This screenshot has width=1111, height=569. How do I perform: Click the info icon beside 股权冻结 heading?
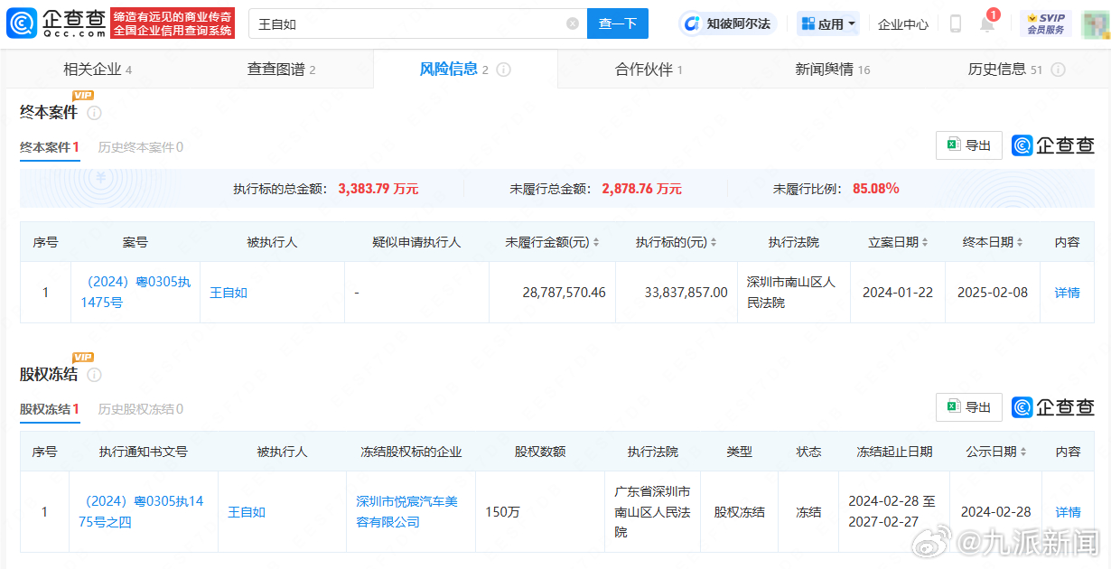pyautogui.click(x=94, y=375)
